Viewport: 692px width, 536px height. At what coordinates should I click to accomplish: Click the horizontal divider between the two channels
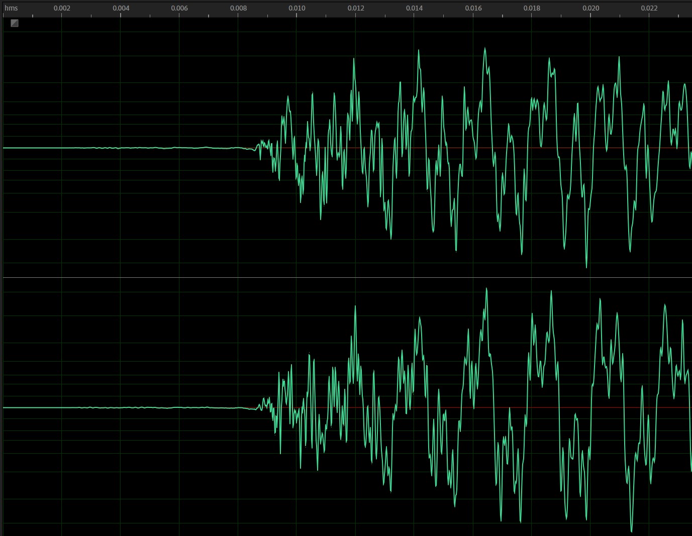(x=347, y=277)
